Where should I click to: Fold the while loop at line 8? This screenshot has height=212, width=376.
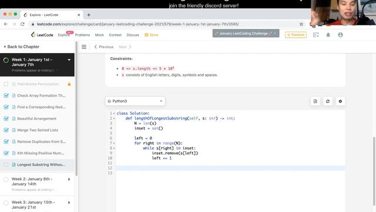coord(114,148)
